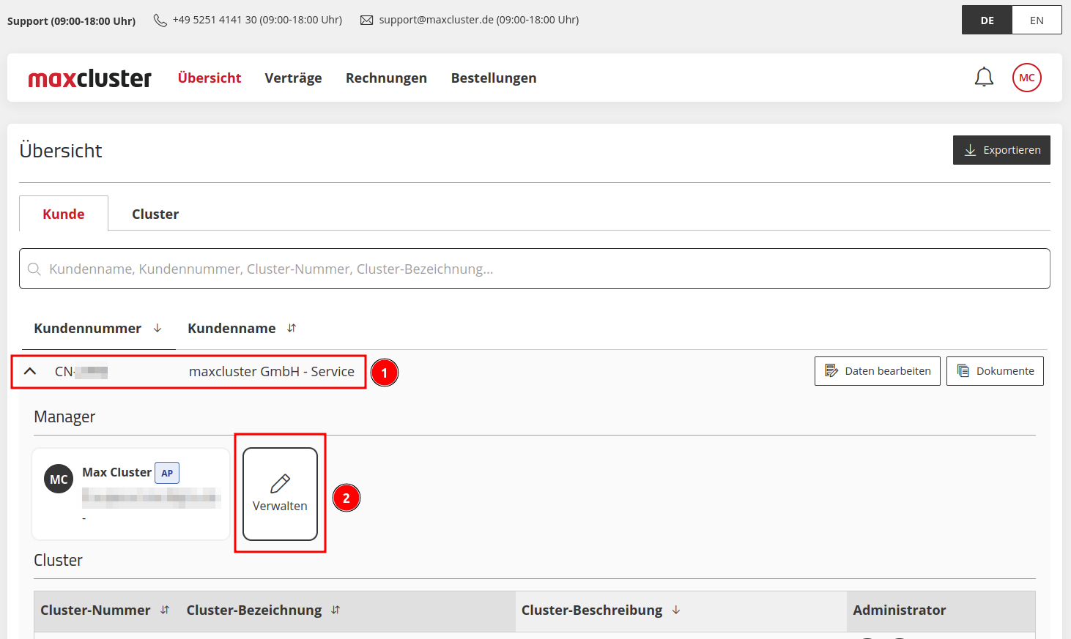Focus the customer search input field

pyautogui.click(x=535, y=269)
